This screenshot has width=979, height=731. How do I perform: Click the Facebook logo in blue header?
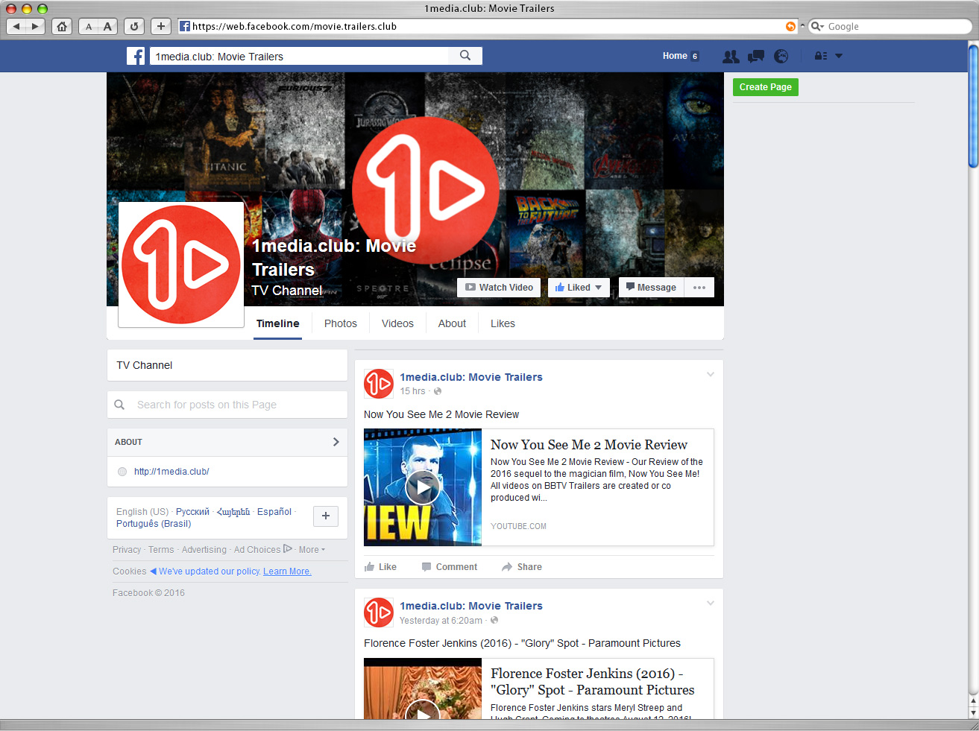tap(136, 56)
